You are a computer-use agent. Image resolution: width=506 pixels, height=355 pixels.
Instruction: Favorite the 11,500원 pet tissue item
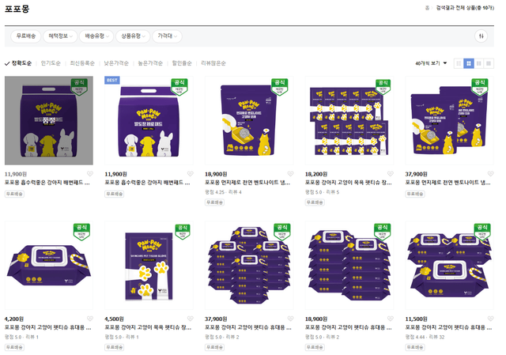[490, 319]
